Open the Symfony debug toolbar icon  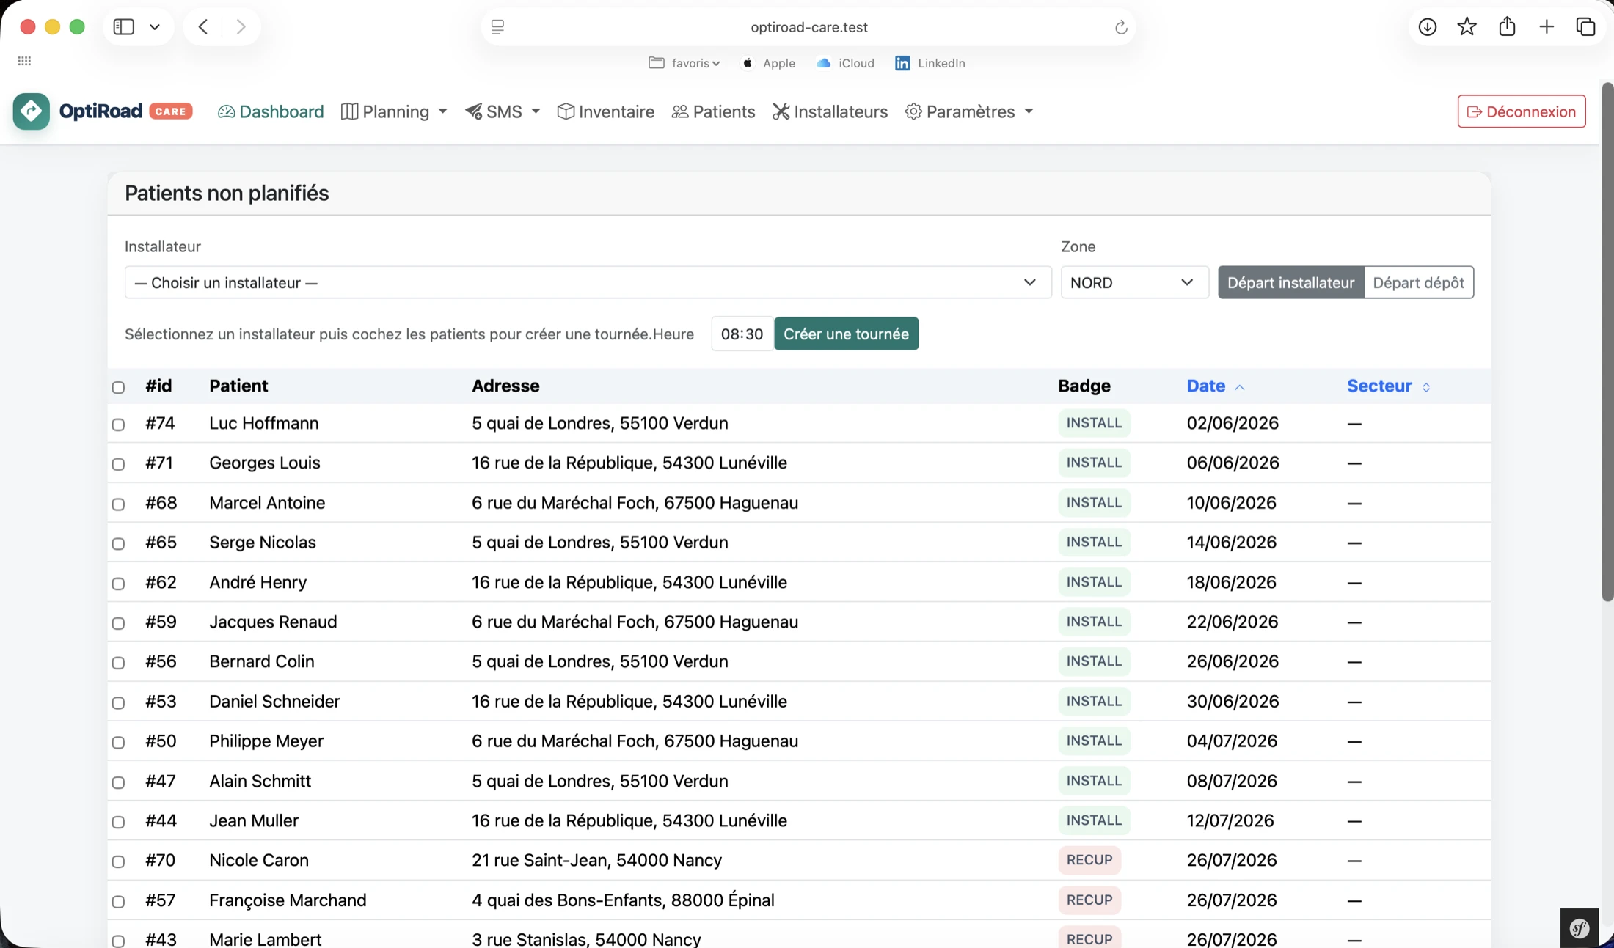1579,928
